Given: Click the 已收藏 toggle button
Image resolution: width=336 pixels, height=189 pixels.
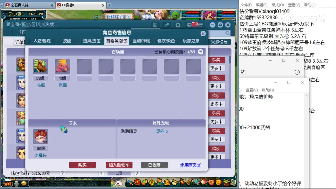Looking at the screenshot, I should point(154,165).
